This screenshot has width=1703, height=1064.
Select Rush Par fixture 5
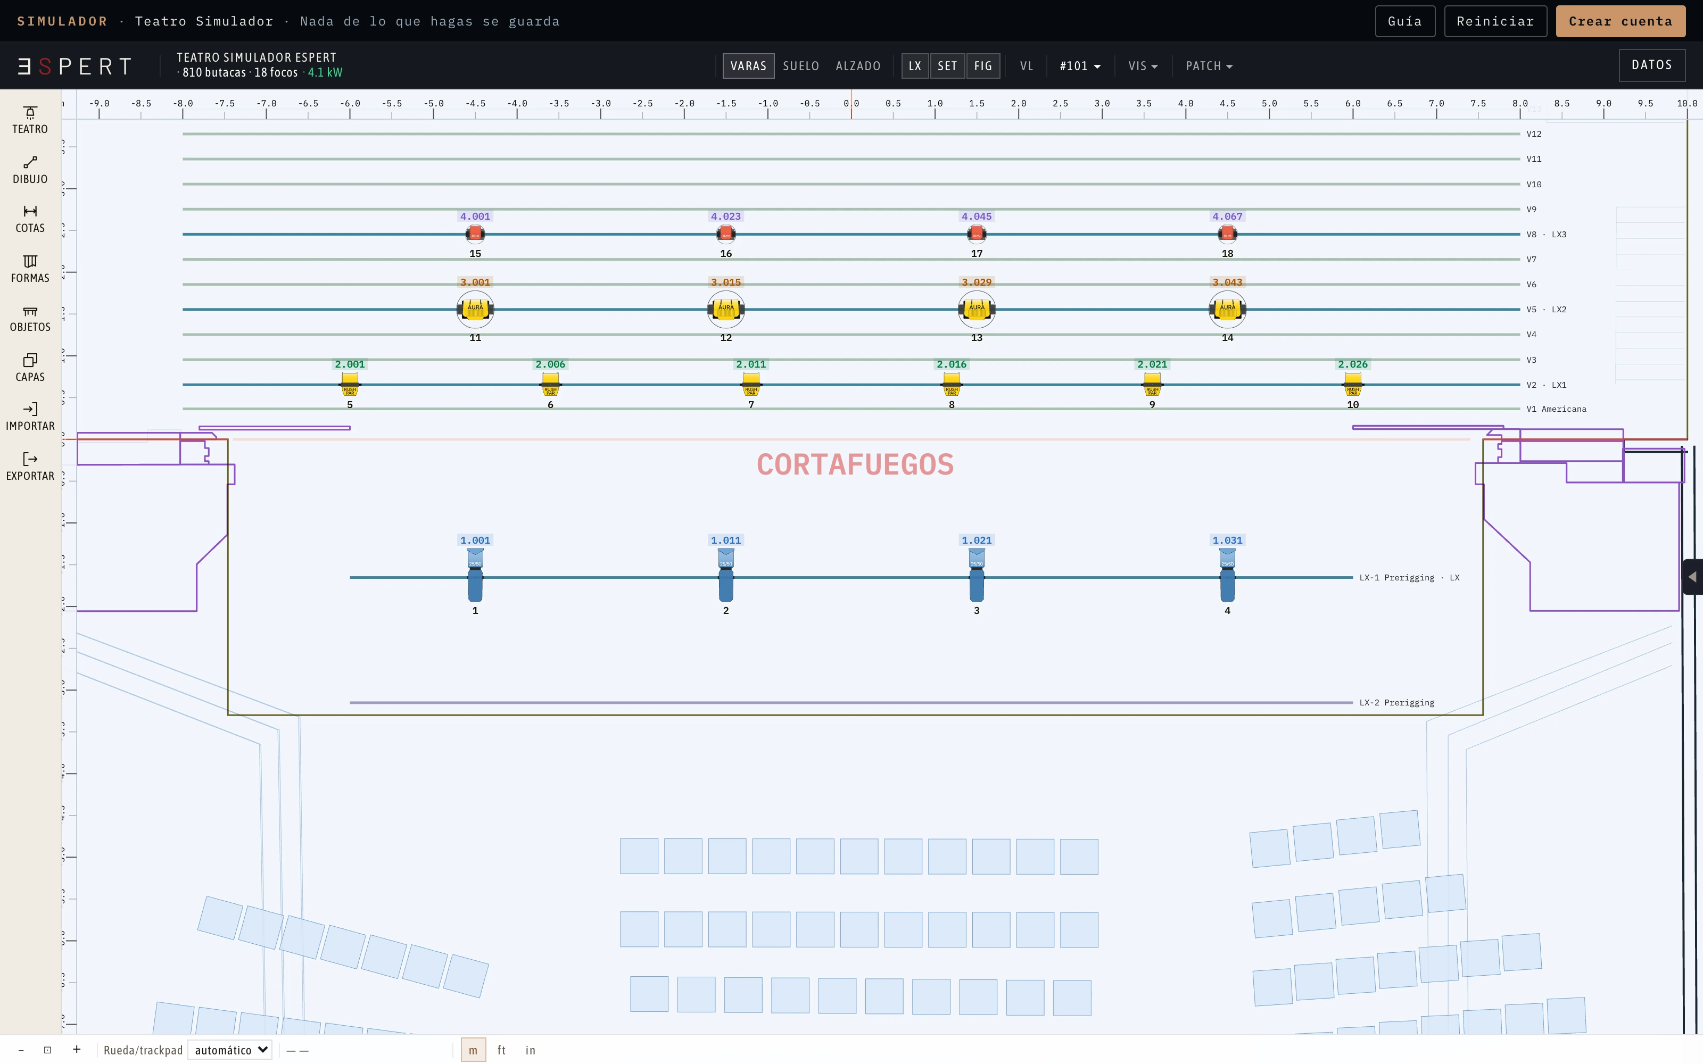pos(350,385)
